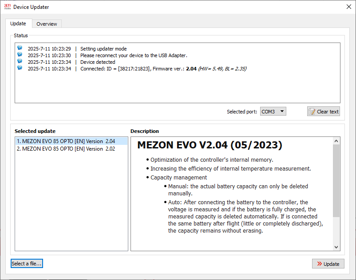The image size is (356, 280).
Task: Click the 'Auto: After connecting the battery' bullet
Action: coord(245,216)
